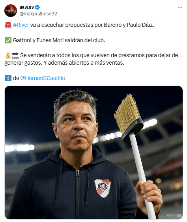Click the SOON arrow emoji
Image resolution: width=187 pixels, height=222 pixels.
coord(15,56)
